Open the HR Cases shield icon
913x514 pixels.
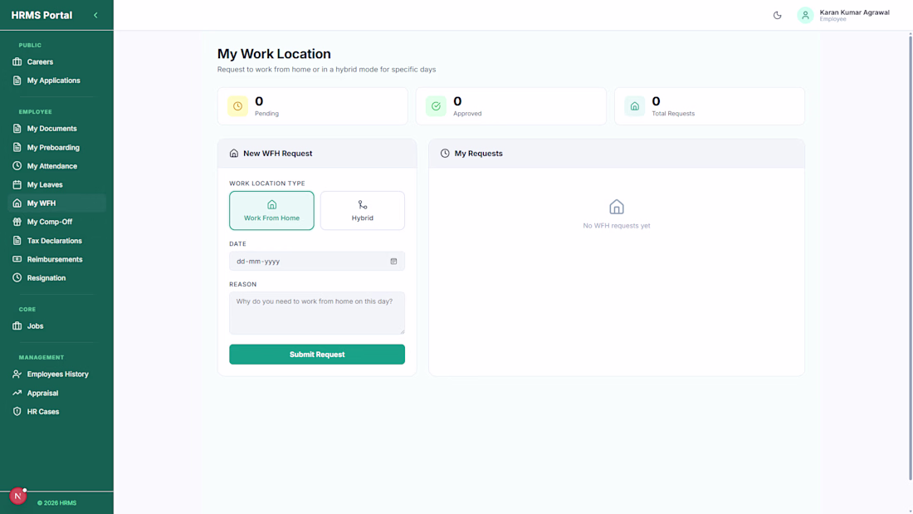tap(17, 411)
